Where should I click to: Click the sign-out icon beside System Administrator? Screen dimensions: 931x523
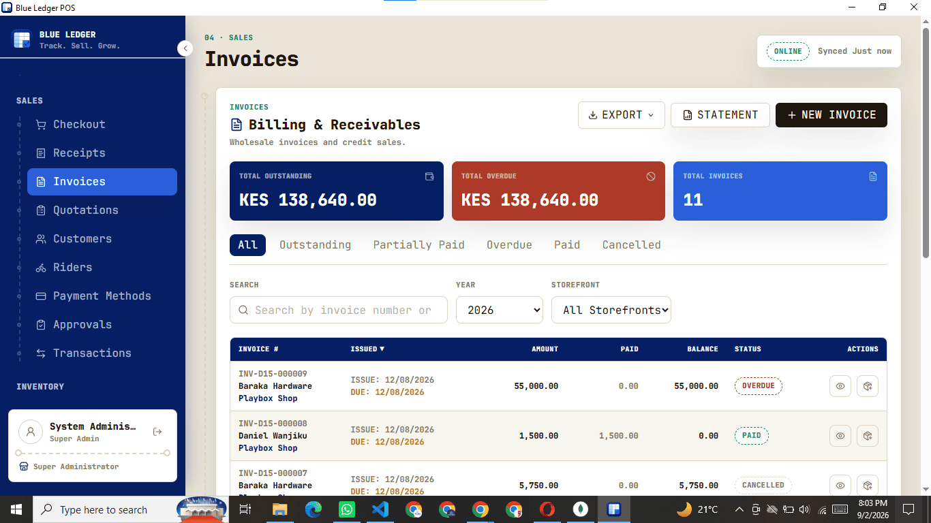click(x=157, y=432)
